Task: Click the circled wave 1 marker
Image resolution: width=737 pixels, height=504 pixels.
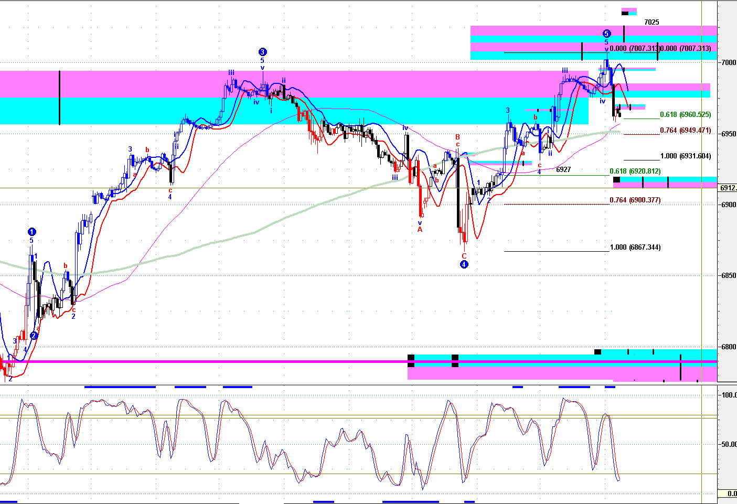Action: [32, 232]
